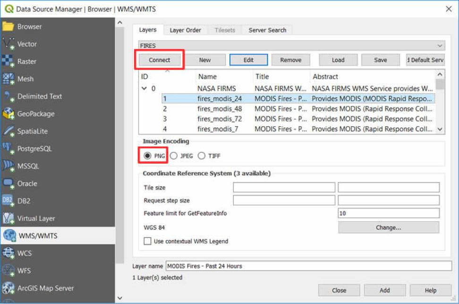The image size is (459, 304).
Task: Click the Help button
Action: pos(431,290)
